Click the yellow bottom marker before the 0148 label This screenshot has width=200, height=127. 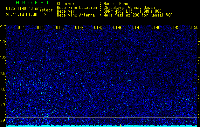[x=148, y=125]
